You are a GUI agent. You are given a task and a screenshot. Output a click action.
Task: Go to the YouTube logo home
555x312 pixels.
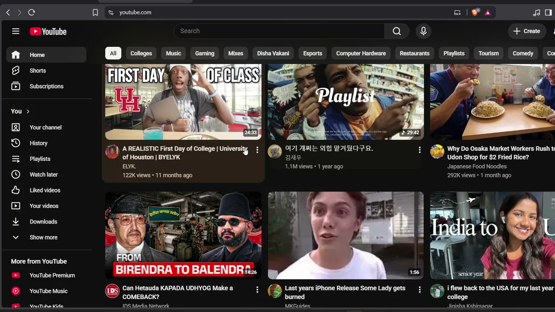48,31
